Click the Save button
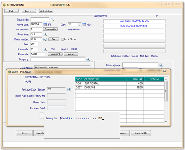Viewport: 185px width, 150px height. point(24,133)
